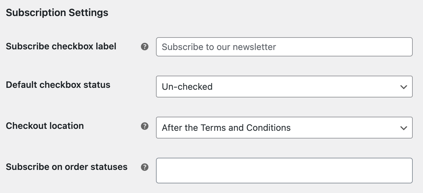Image resolution: width=423 pixels, height=193 pixels.
Task: Click the help icon for Subscribe on order statuses
Action: tap(145, 167)
